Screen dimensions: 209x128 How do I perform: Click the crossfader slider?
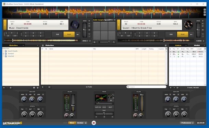104,114
